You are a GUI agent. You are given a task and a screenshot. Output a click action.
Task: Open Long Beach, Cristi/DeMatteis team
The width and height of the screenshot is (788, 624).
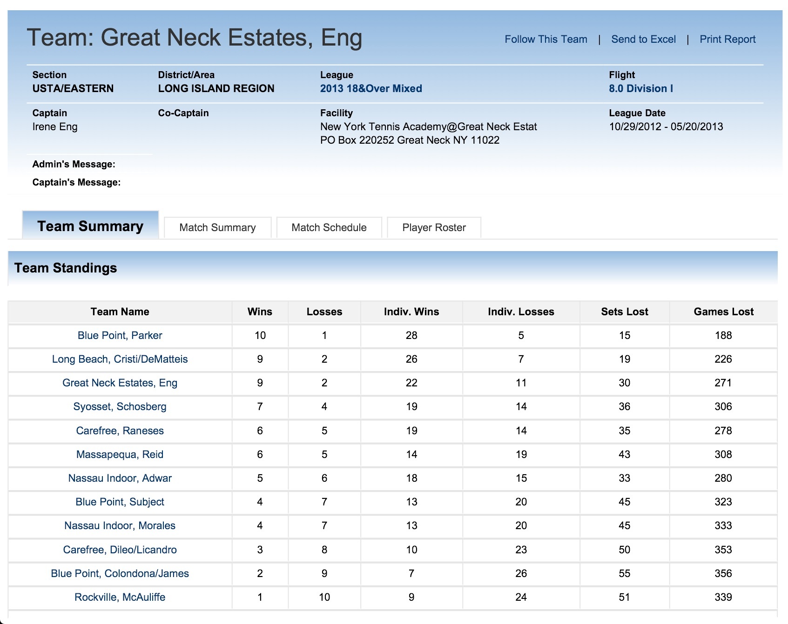pyautogui.click(x=120, y=359)
